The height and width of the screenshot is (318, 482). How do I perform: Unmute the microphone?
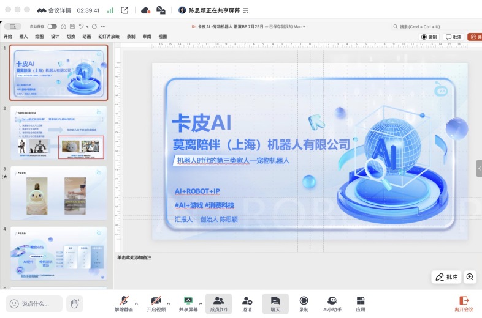tap(124, 303)
